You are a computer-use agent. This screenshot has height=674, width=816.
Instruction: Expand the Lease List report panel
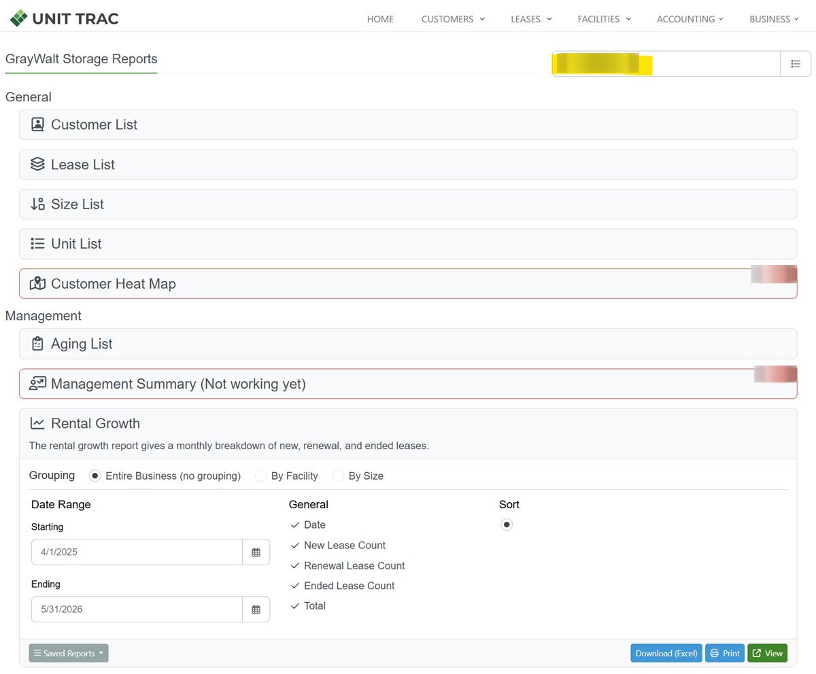(408, 164)
